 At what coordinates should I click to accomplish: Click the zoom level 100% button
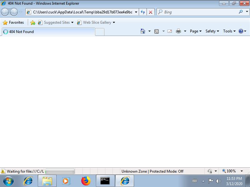point(229,171)
